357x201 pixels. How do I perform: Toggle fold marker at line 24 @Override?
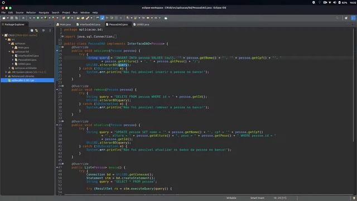click(63, 86)
